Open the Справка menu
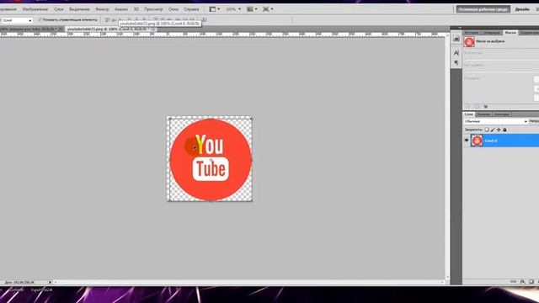 (x=191, y=9)
